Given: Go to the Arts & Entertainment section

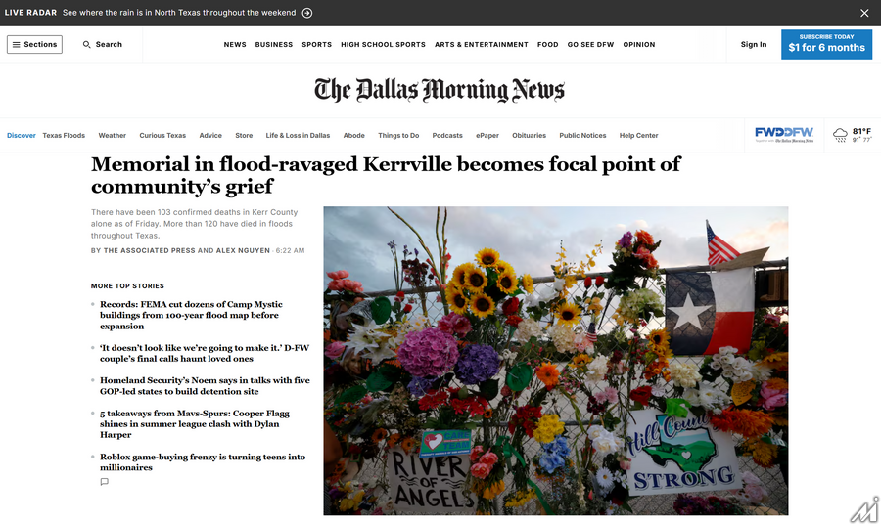Looking at the screenshot, I should pyautogui.click(x=481, y=44).
